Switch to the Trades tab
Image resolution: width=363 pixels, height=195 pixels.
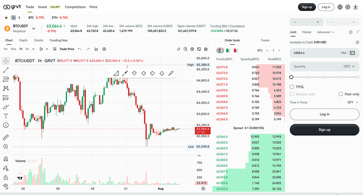(265, 40)
